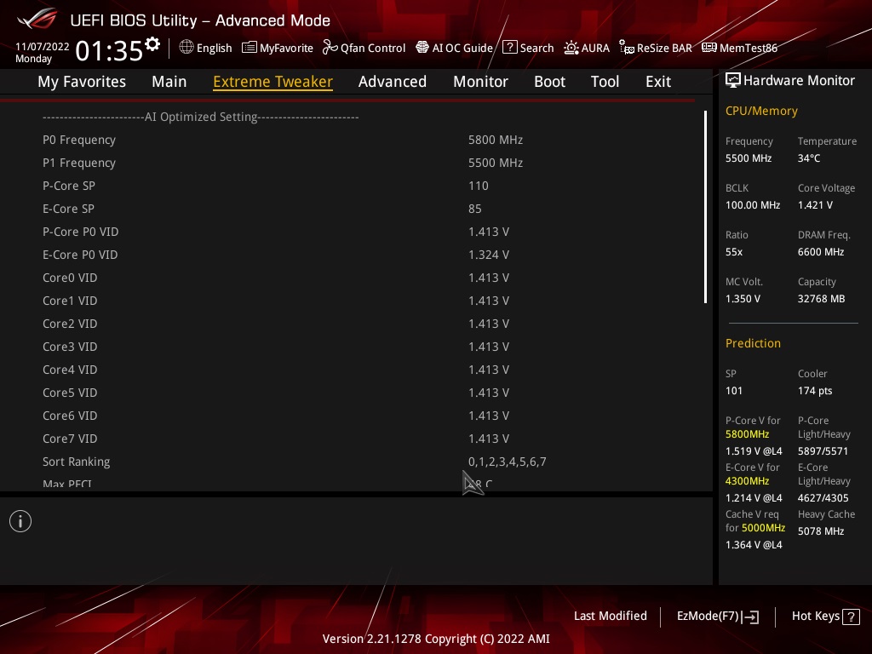Click the 1.324 V E-Core value
This screenshot has height=654, width=872.
pos(489,255)
